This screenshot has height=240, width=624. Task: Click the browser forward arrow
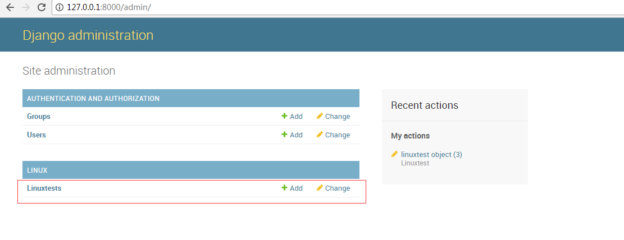26,7
